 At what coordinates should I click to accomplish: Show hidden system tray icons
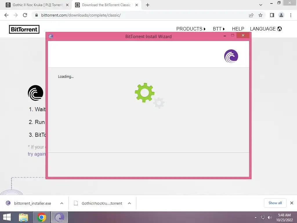point(256,217)
